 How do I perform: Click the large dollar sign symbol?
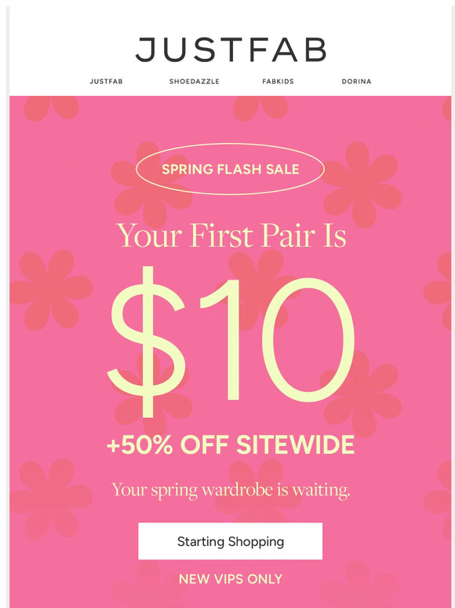[146, 341]
